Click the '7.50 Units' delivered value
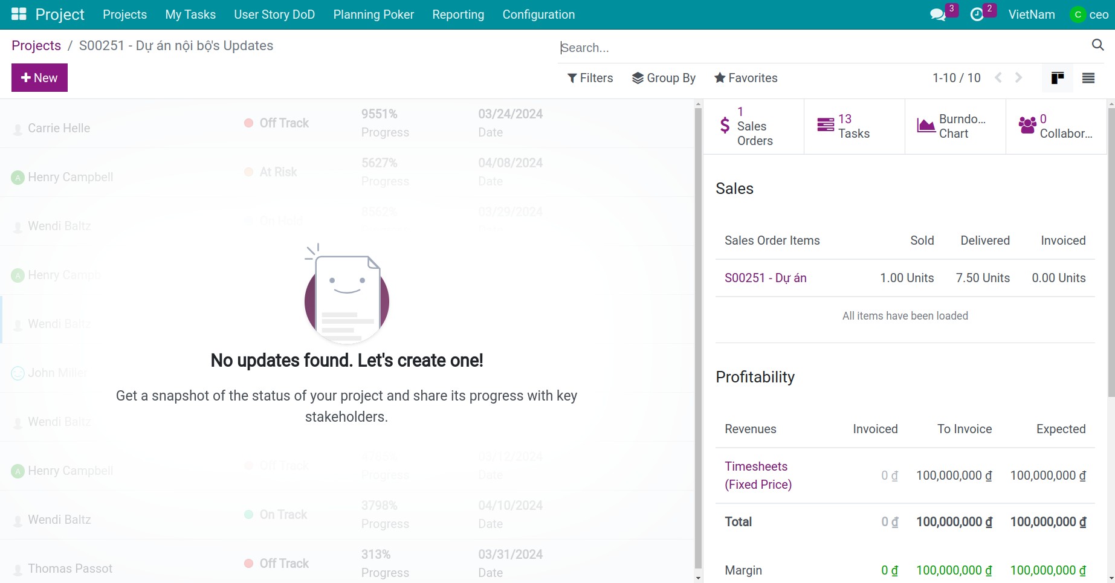Viewport: 1115px width, 583px height. pos(983,278)
